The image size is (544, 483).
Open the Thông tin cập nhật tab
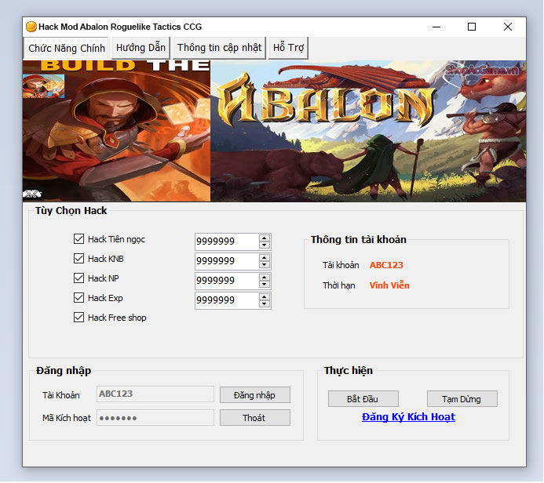pyautogui.click(x=219, y=48)
